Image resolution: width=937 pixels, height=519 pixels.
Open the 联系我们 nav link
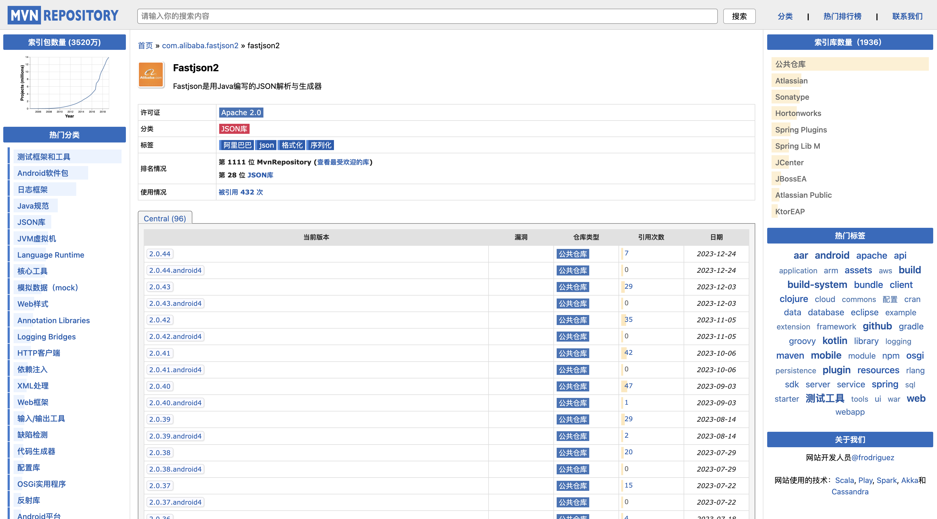coord(907,16)
